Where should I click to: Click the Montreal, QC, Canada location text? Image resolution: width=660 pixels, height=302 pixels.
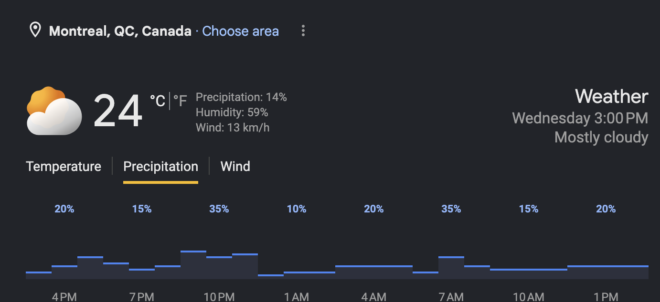point(120,31)
